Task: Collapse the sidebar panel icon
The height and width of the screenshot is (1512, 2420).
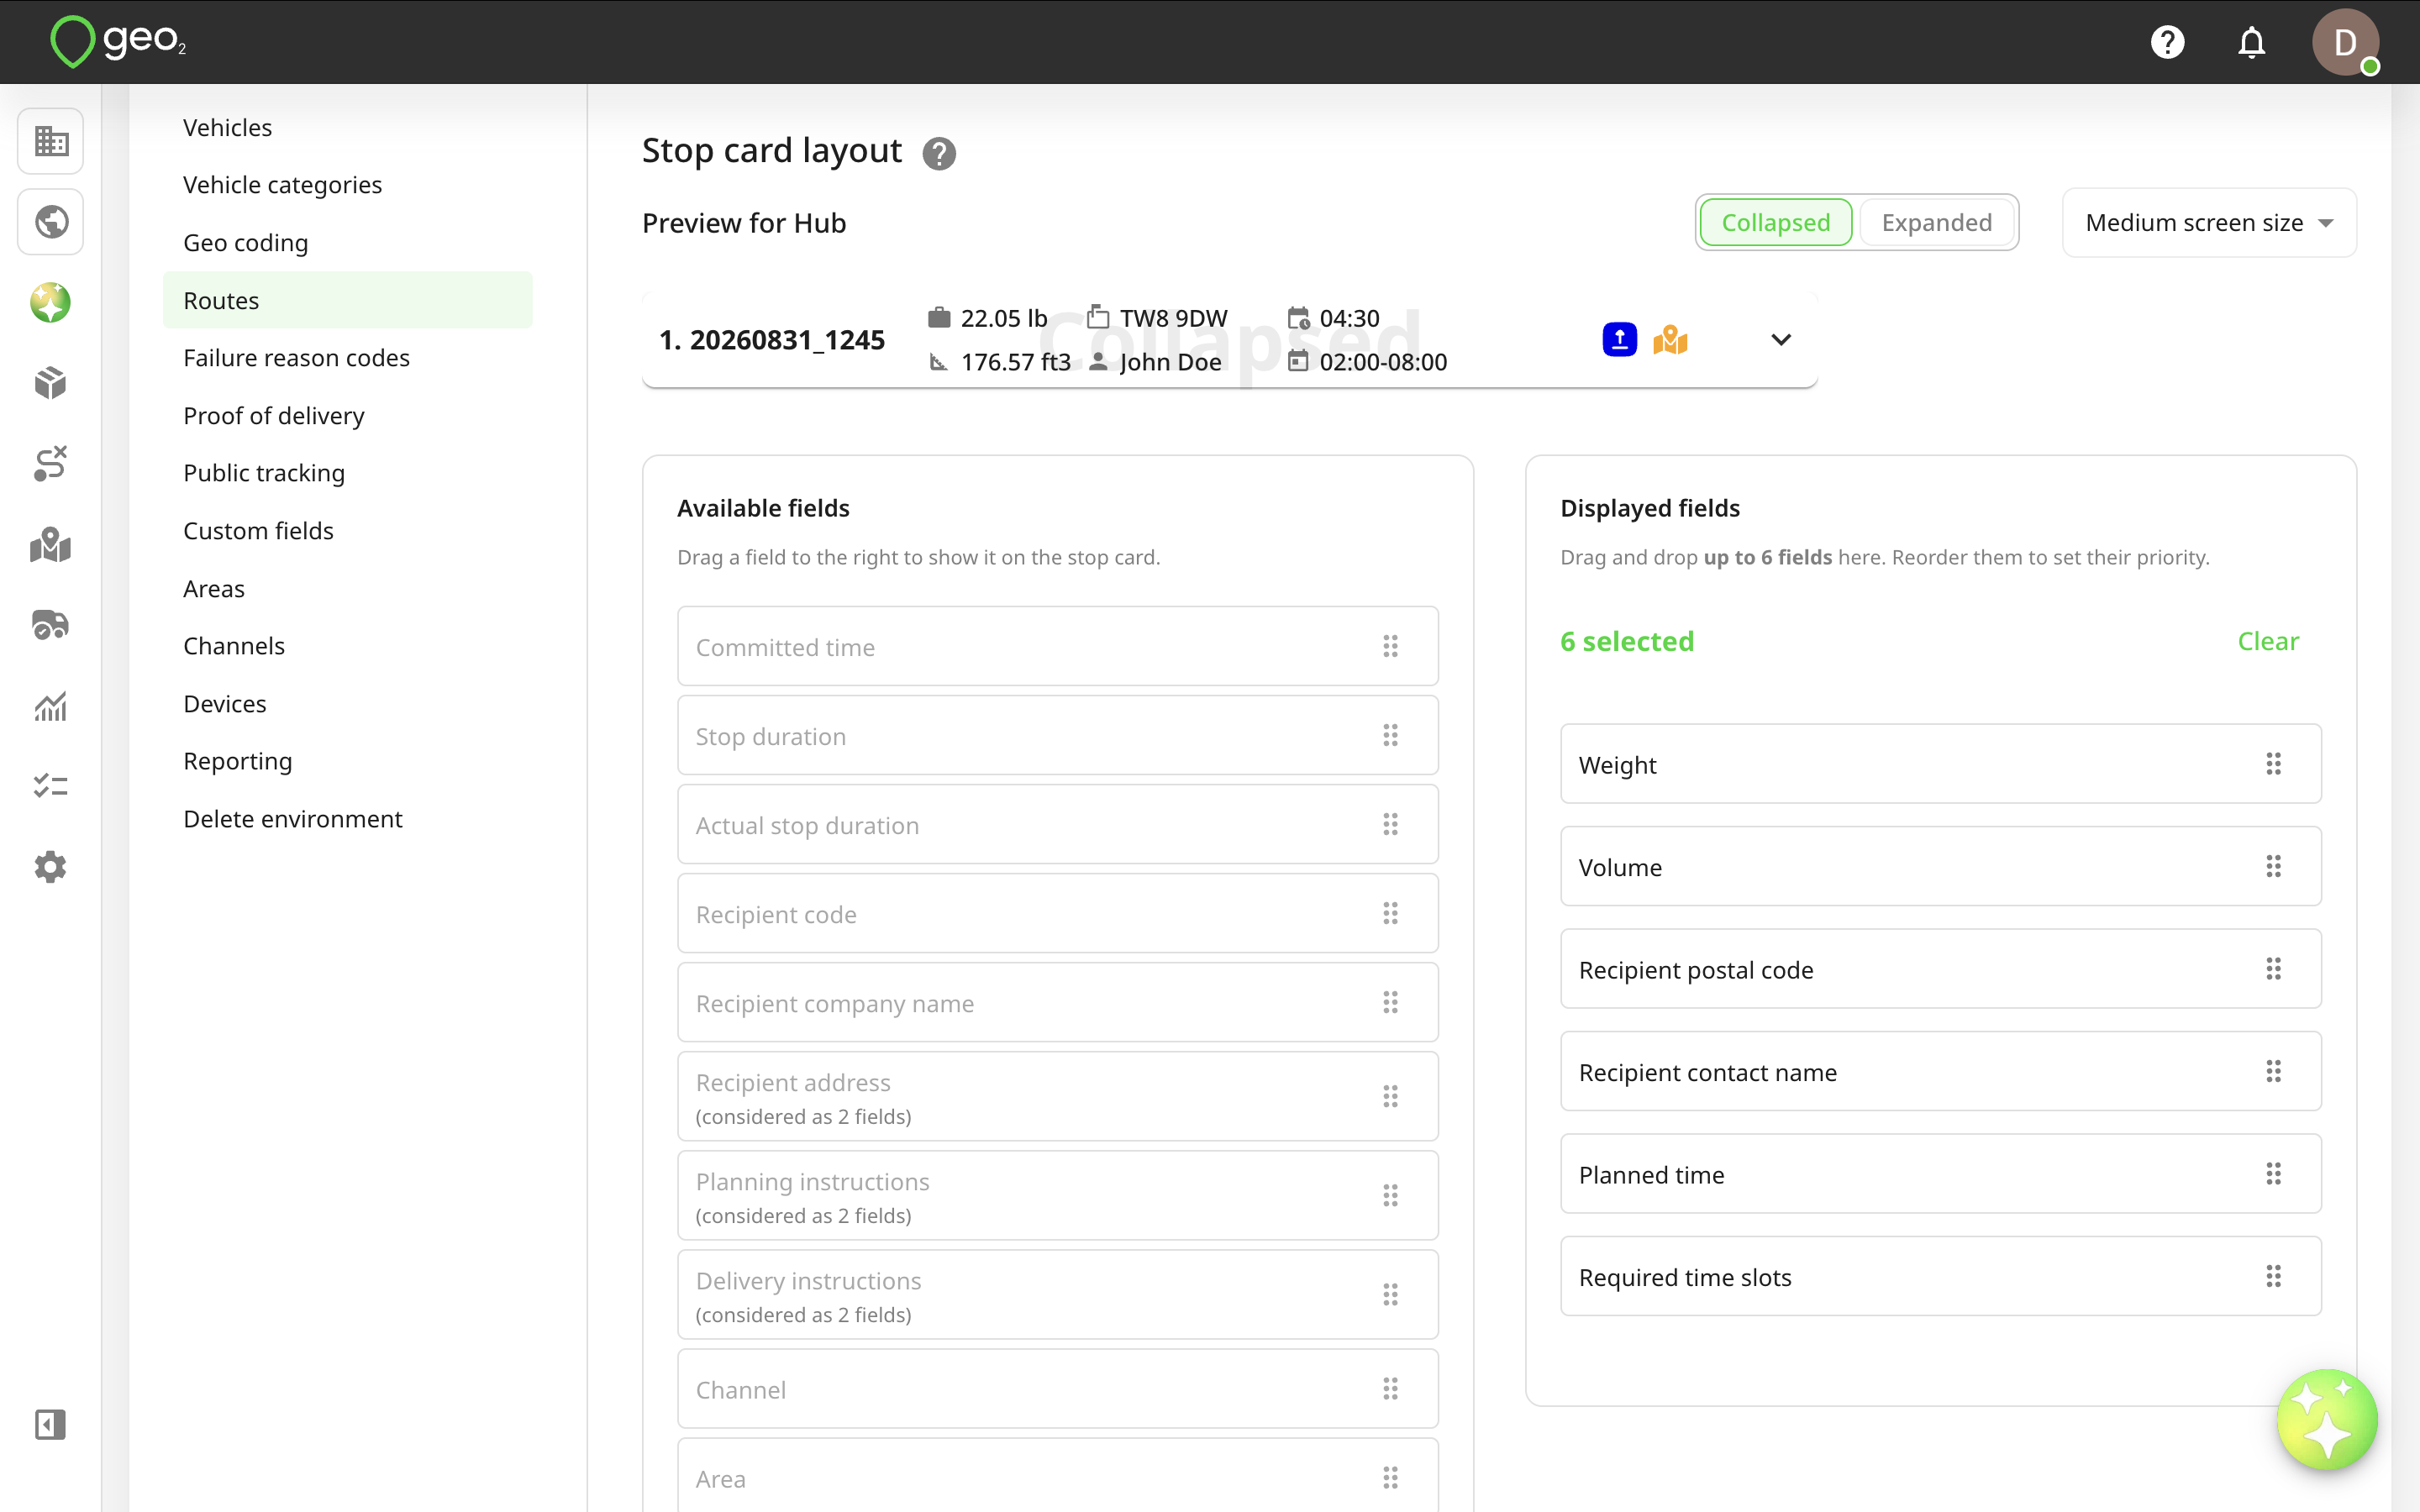Action: pyautogui.click(x=50, y=1424)
